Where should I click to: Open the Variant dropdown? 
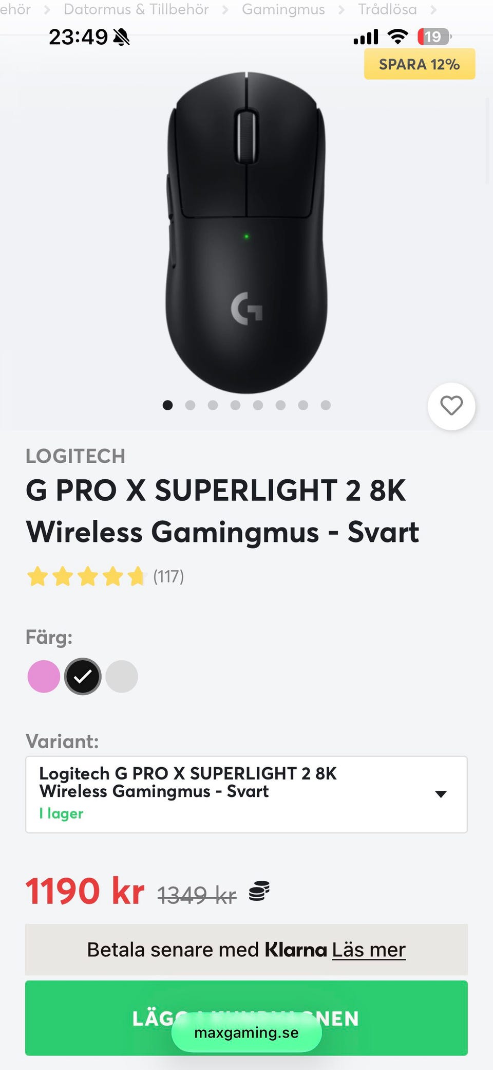pyautogui.click(x=246, y=794)
